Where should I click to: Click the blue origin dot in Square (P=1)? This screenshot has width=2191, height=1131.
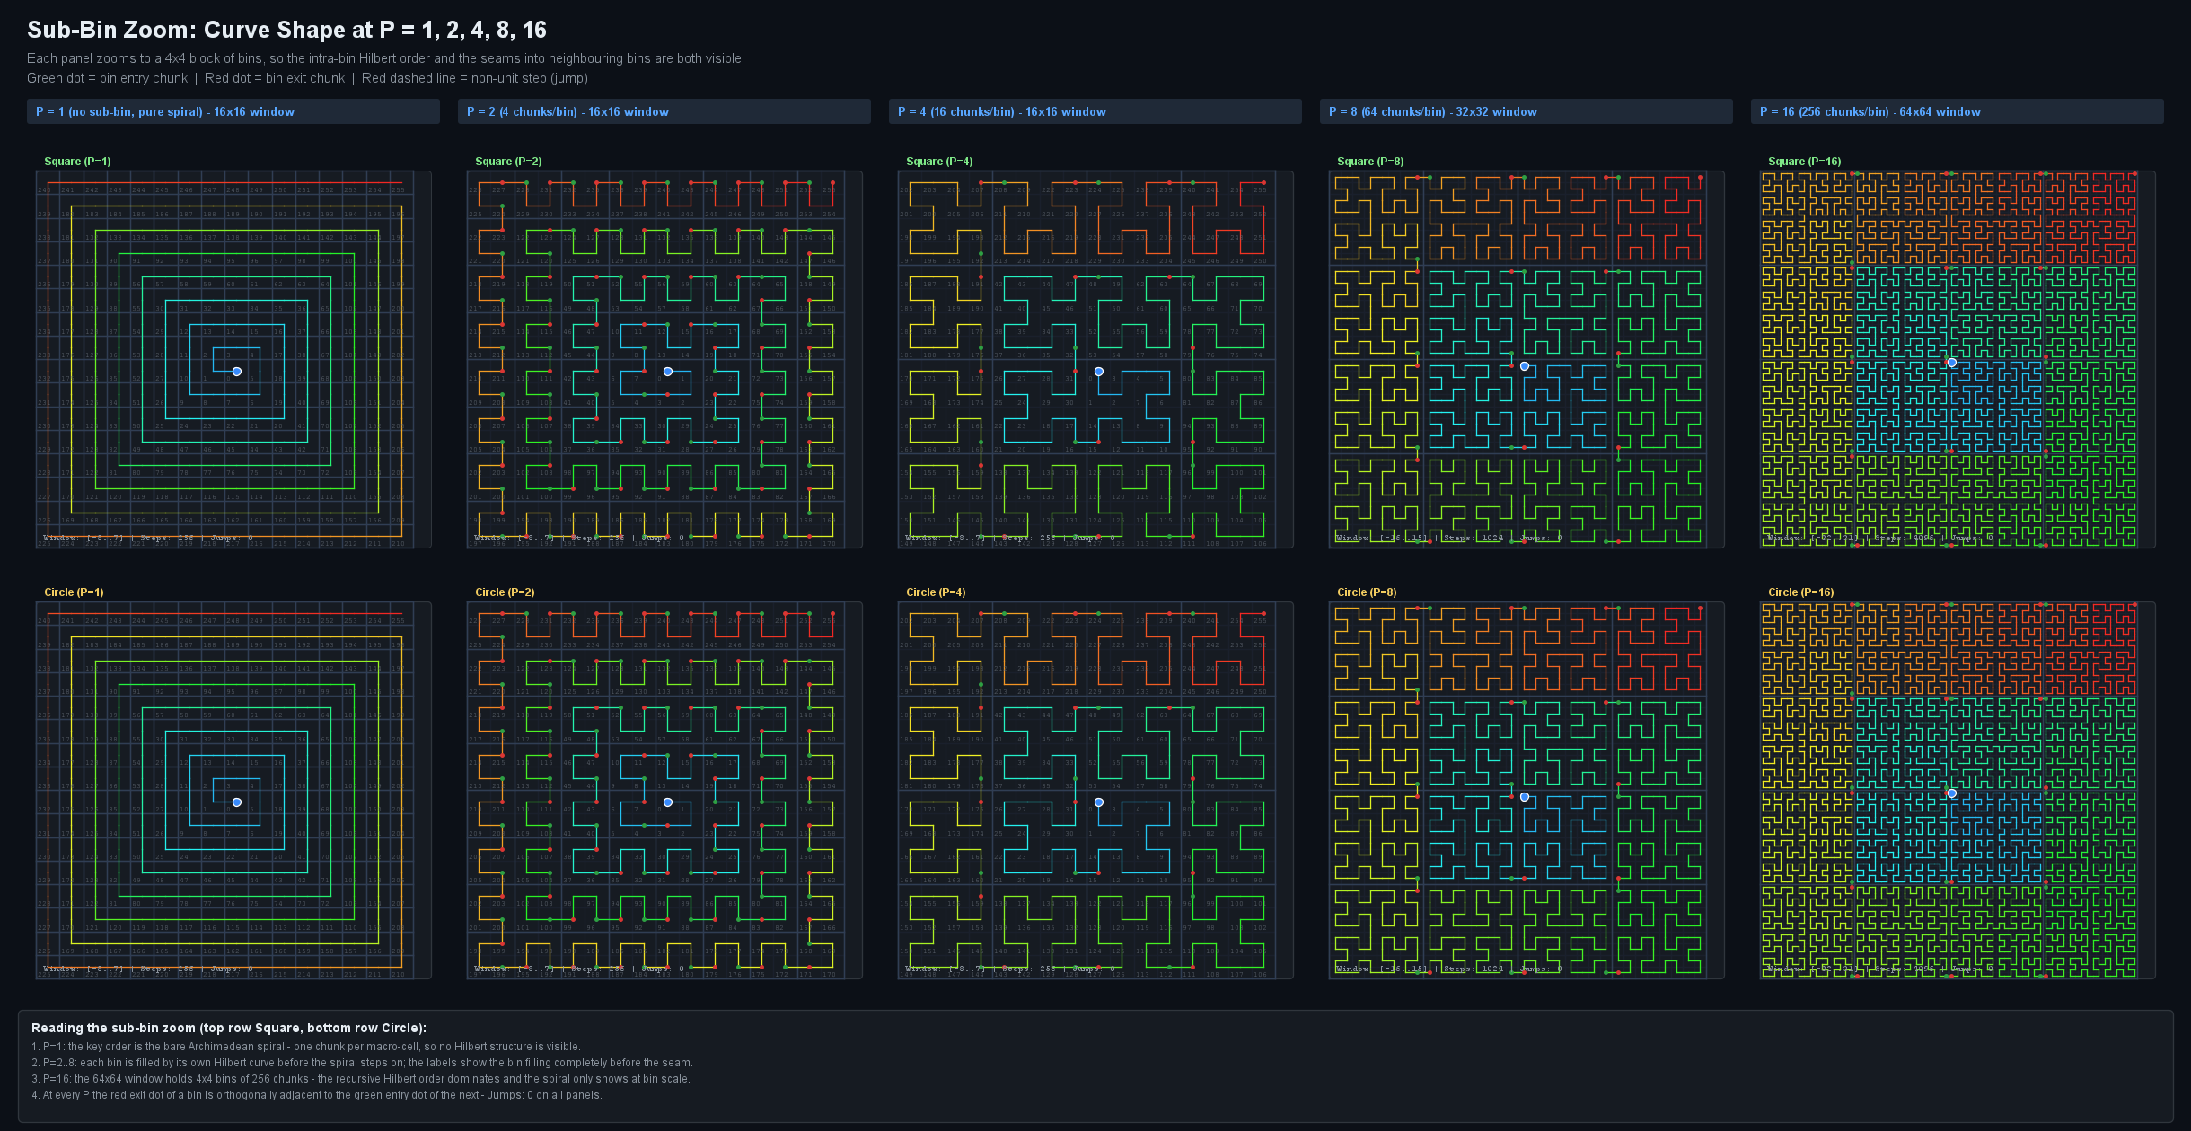(237, 372)
